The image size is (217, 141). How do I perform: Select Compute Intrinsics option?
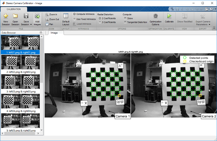click(x=84, y=14)
